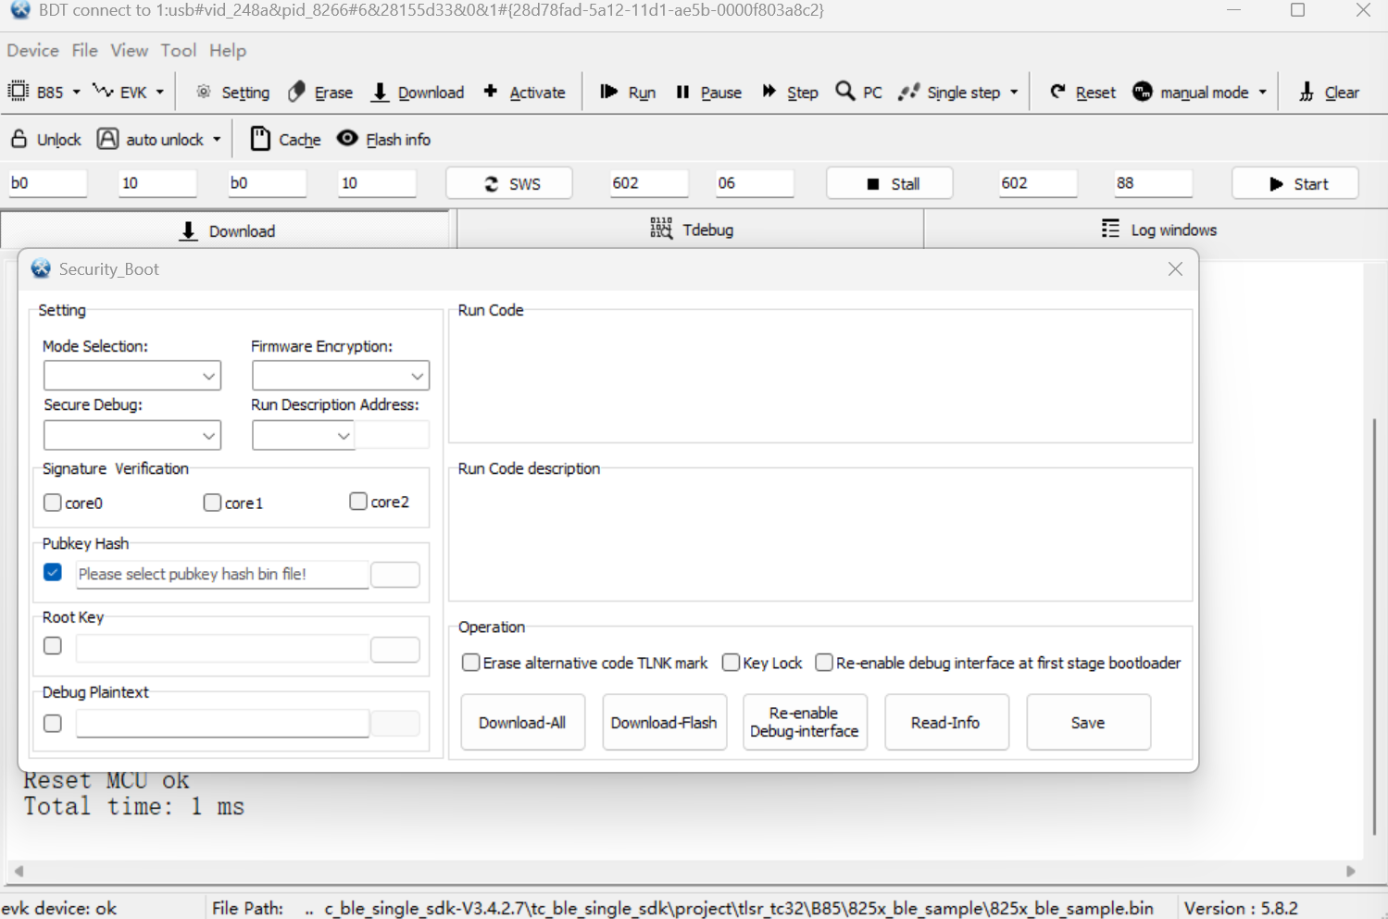Click the Step forward icon
1388x919 pixels.
click(769, 92)
